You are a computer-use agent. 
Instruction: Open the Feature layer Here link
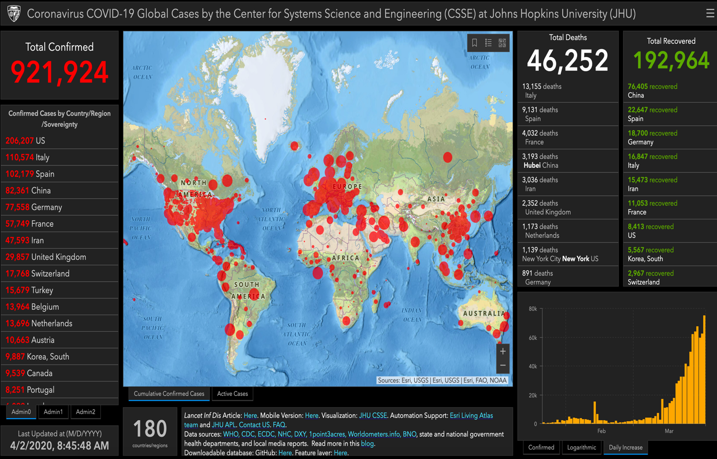pos(340,453)
